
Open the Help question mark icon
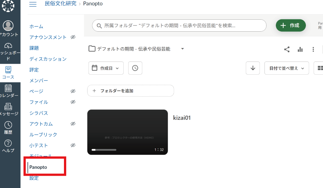8,143
